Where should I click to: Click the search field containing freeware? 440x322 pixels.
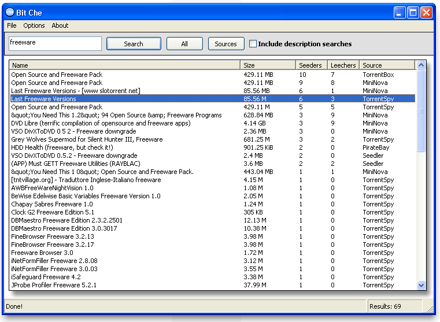pyautogui.click(x=55, y=43)
